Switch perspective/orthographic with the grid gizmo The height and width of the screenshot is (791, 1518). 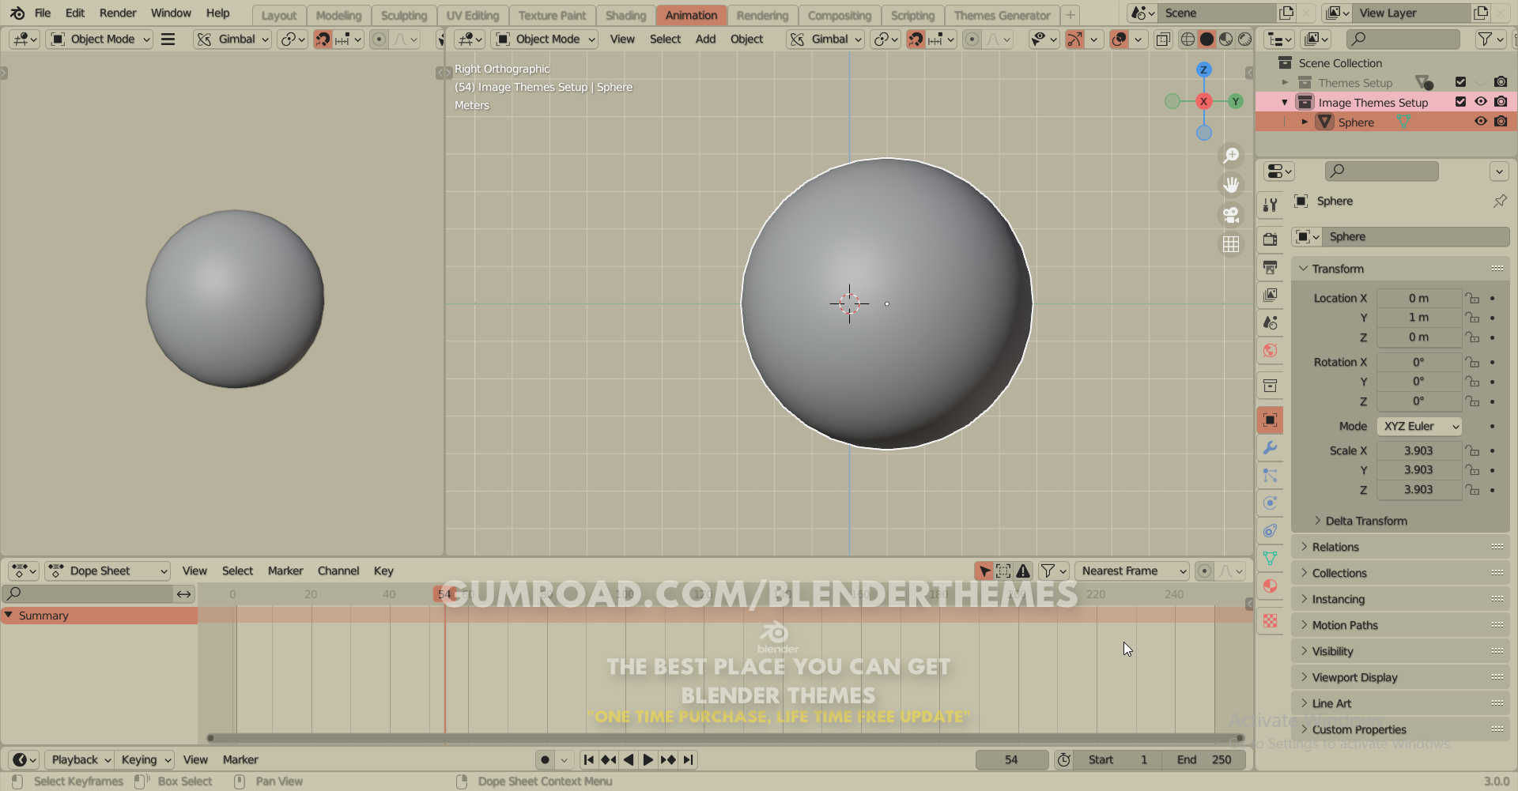tap(1231, 245)
